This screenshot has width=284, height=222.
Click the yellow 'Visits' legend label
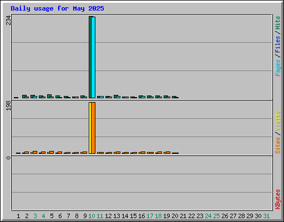pos(278,120)
